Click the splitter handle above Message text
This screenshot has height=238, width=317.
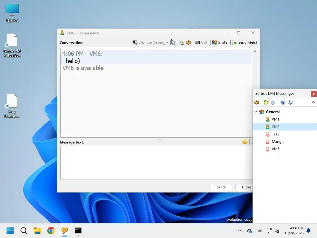(x=159, y=139)
